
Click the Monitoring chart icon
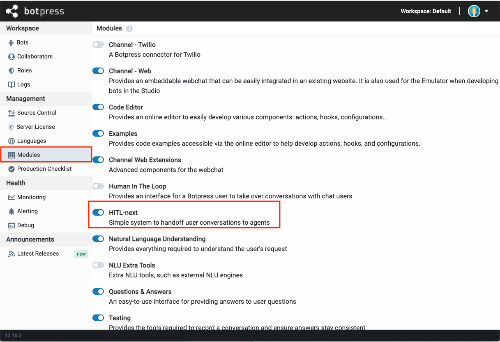click(11, 197)
